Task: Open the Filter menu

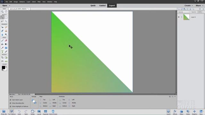Action: (x=39, y=2)
